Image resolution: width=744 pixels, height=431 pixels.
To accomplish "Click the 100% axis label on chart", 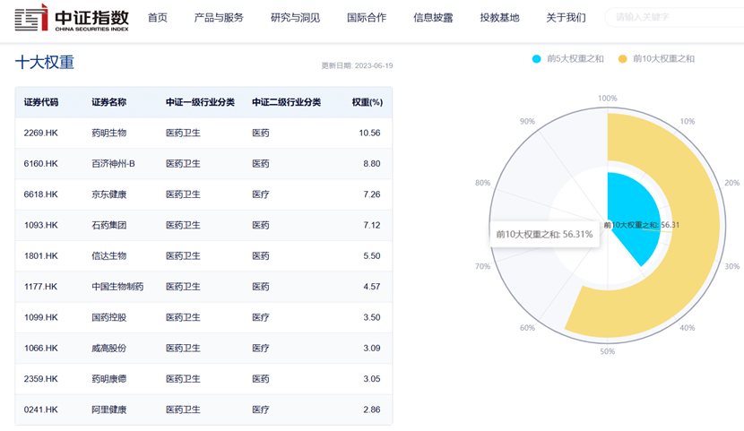I will click(608, 99).
